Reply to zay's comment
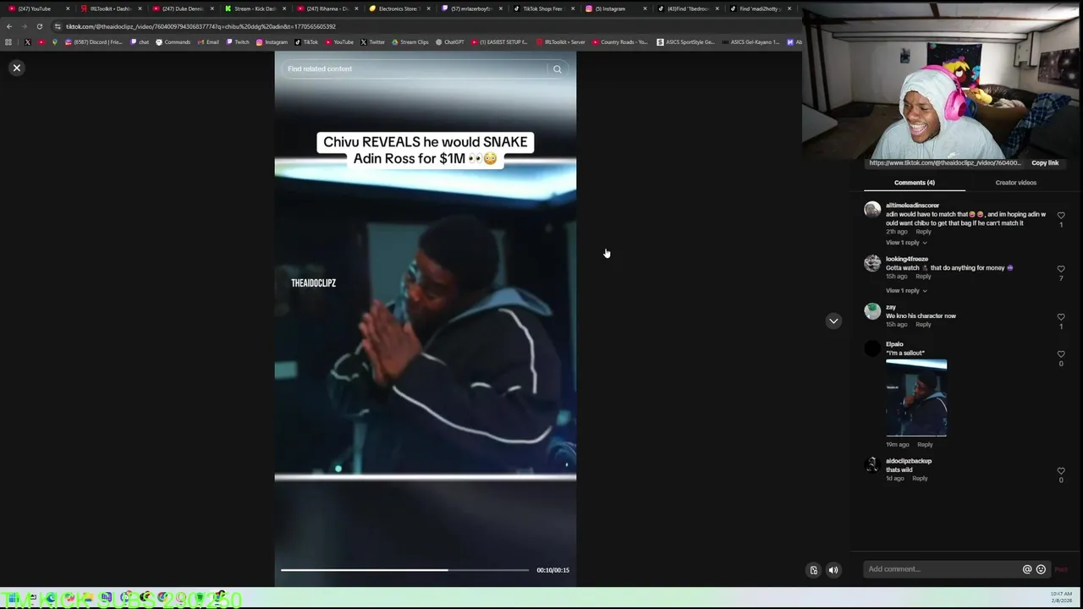Image resolution: width=1083 pixels, height=609 pixels. pyautogui.click(x=923, y=325)
